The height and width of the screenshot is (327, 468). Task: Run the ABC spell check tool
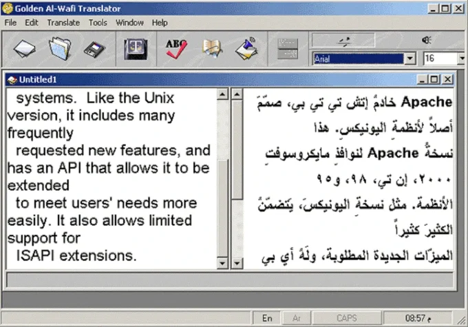point(176,48)
